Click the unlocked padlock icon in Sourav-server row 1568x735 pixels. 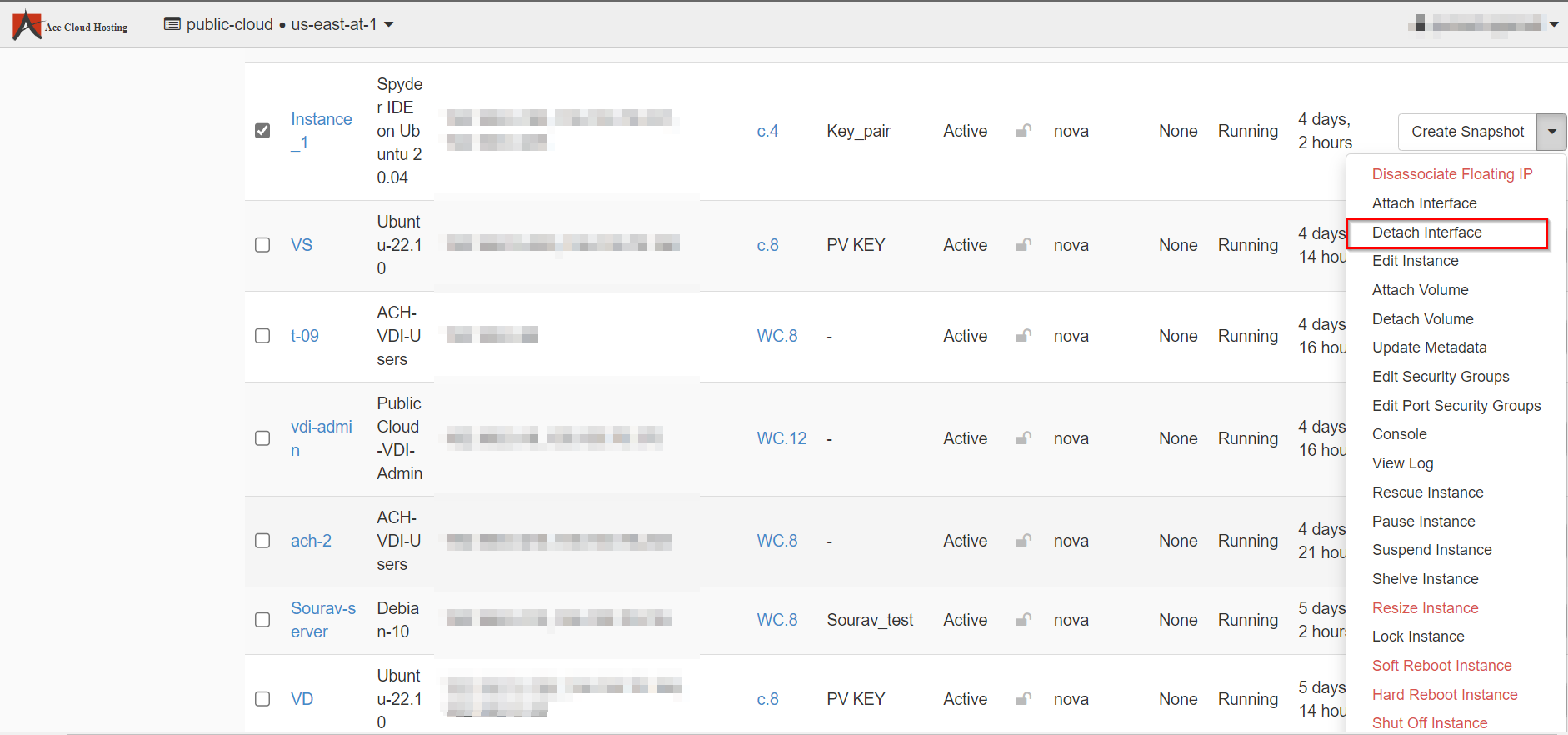pyautogui.click(x=1023, y=620)
